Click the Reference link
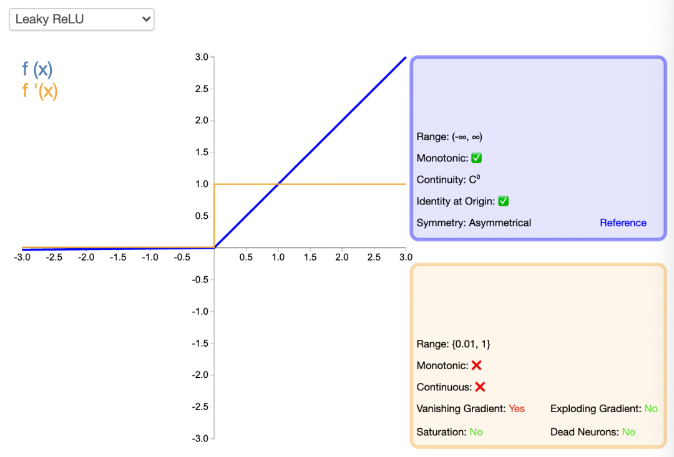Image resolution: width=674 pixels, height=457 pixels. [x=623, y=223]
